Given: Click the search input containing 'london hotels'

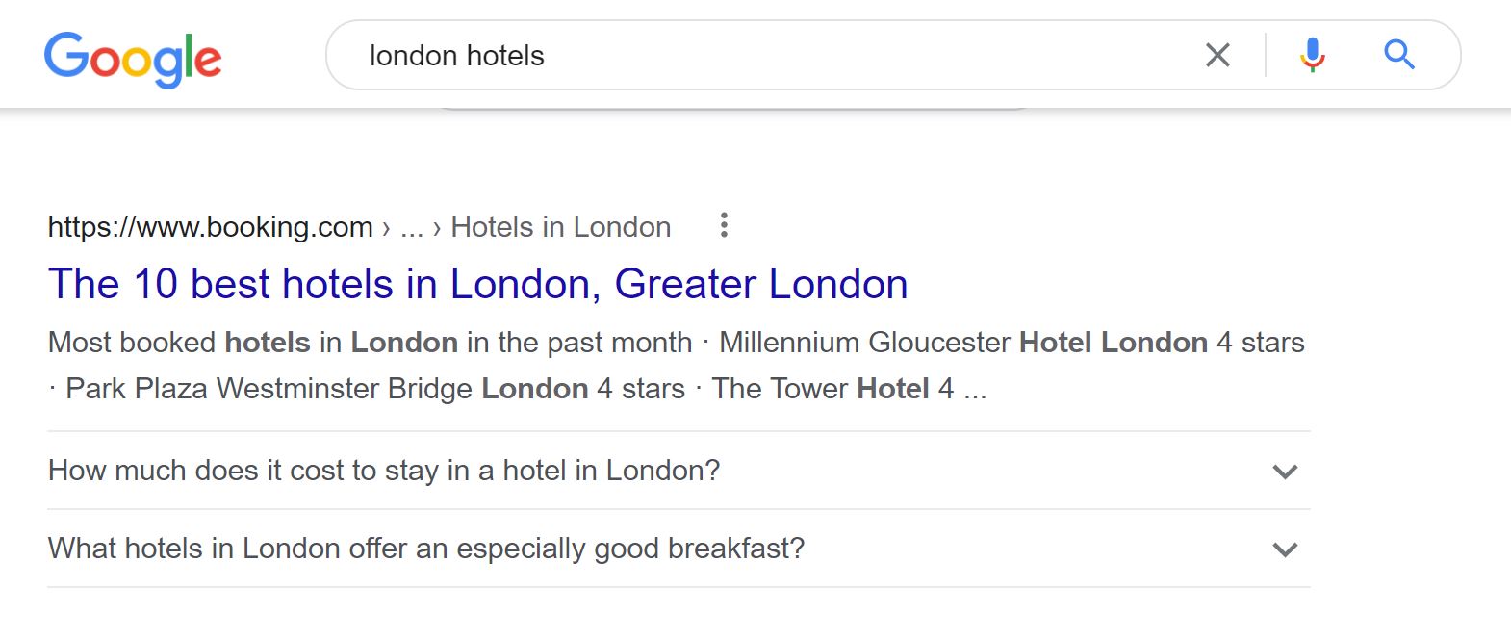Looking at the screenshot, I should 674,55.
